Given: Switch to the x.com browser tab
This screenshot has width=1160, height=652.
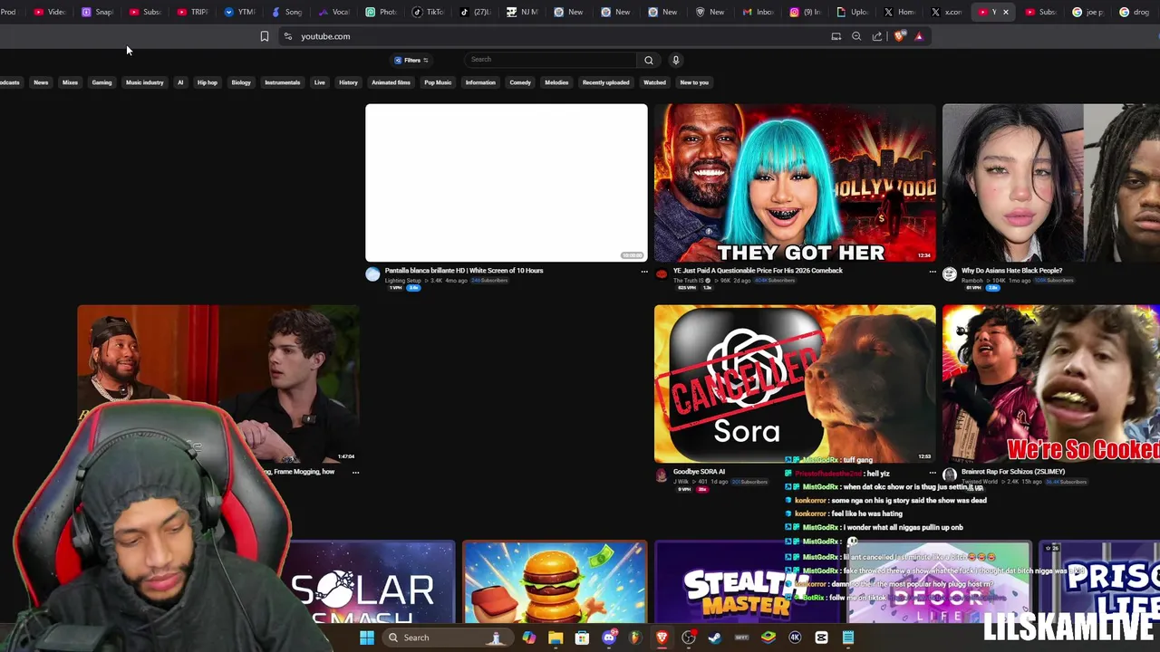Looking at the screenshot, I should [947, 12].
